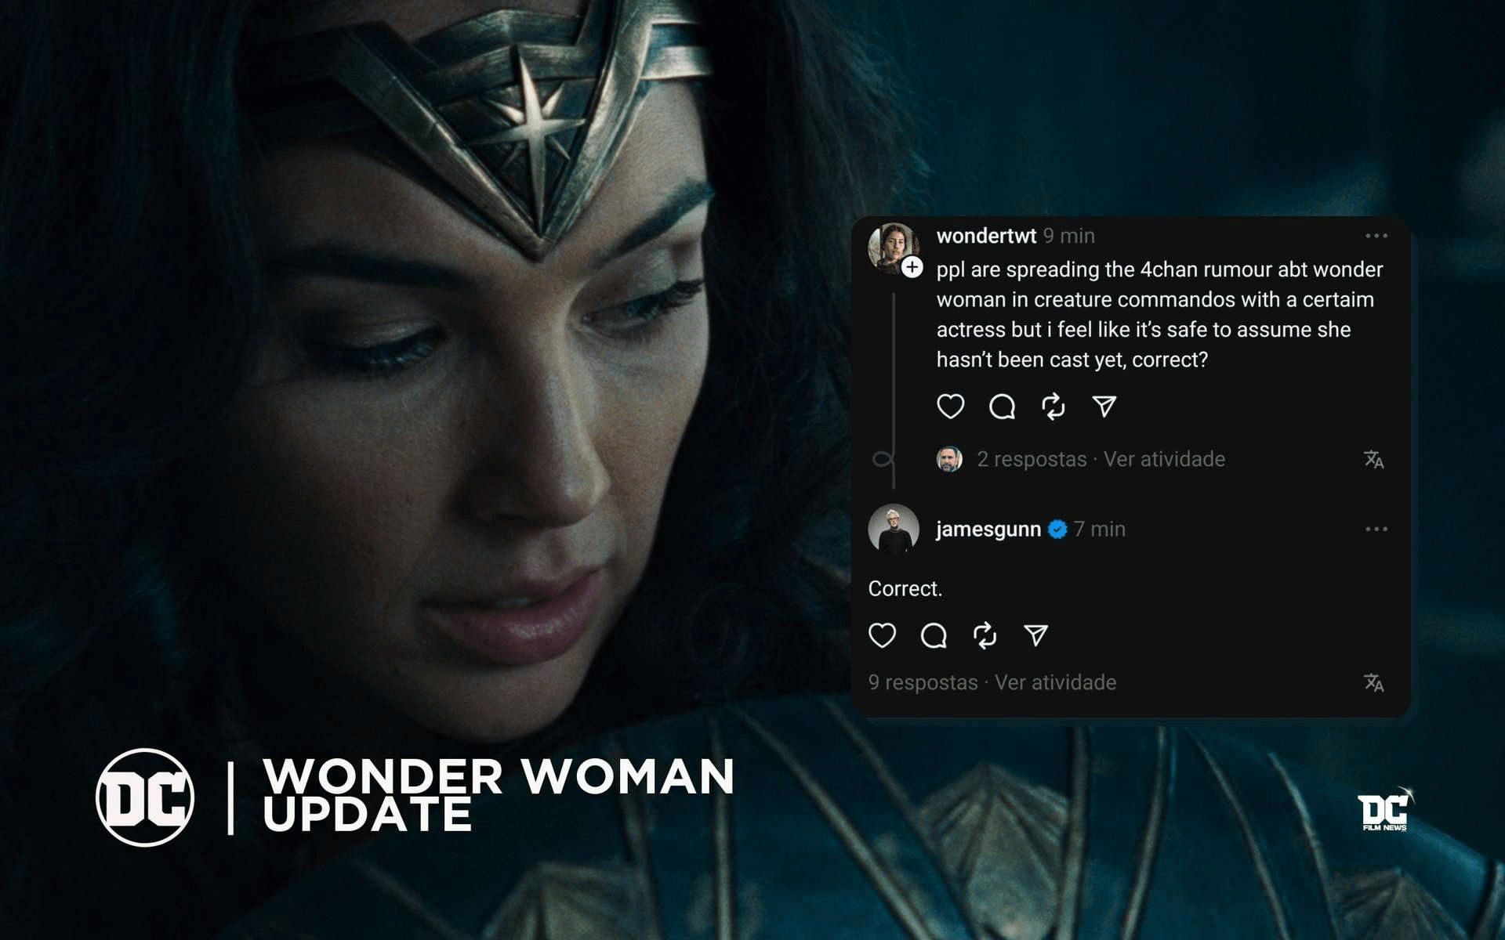Open the wondertwt username profile
Screen dimensions: 1505x940
(x=986, y=236)
